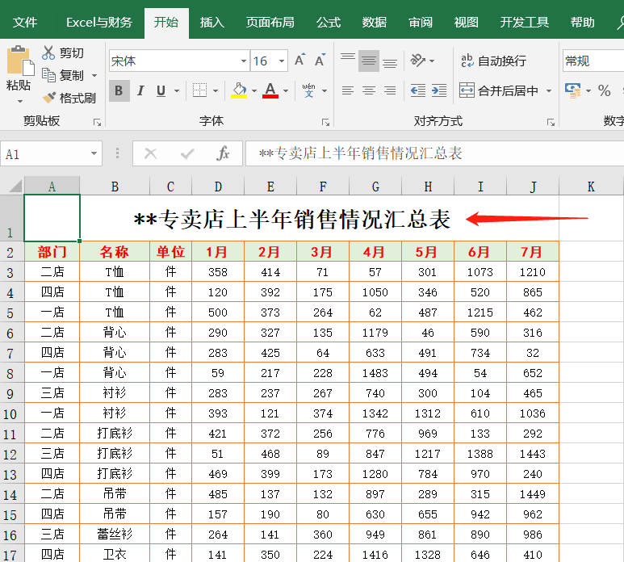The image size is (624, 562).
Task: Align text left
Action: (348, 90)
